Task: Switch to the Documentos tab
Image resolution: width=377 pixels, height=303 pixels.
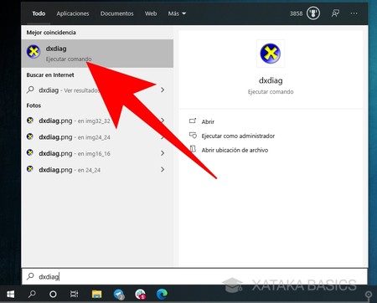Action: (116, 13)
